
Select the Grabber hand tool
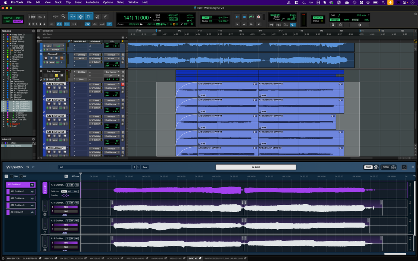(88, 16)
